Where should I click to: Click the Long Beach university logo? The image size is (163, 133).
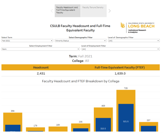pos(138,28)
